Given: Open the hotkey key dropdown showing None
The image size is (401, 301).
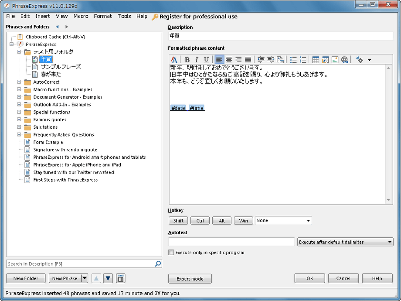Looking at the screenshot, I should click(x=283, y=221).
